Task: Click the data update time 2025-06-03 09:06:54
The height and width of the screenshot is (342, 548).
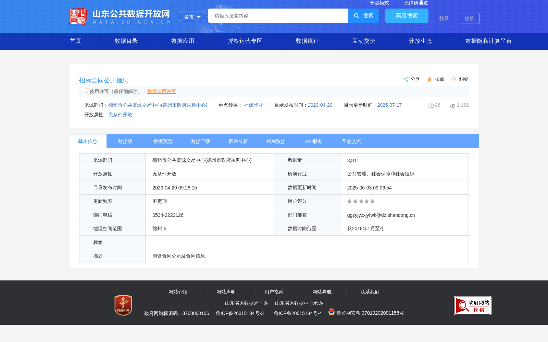Action: coord(369,188)
